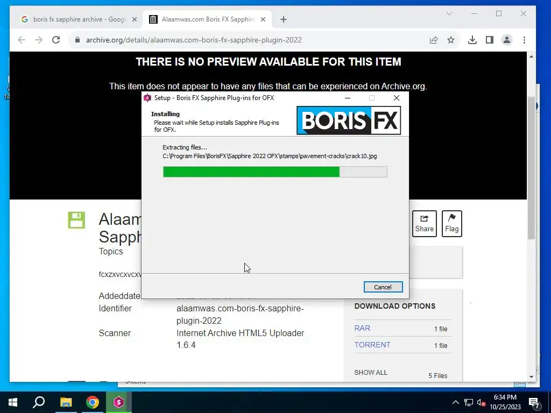Close the Alaamwas.com archive tab
Screen dimensions: 551x413
point(263,19)
